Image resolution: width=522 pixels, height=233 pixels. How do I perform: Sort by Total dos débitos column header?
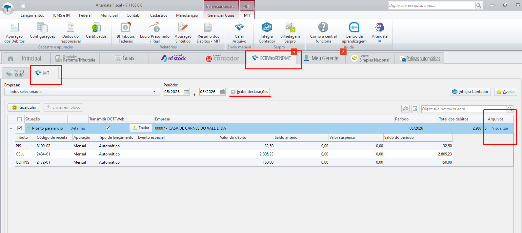(462, 119)
